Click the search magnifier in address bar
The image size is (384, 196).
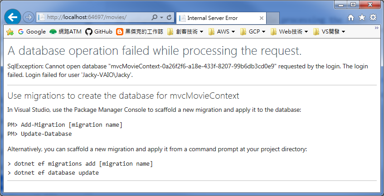point(155,17)
